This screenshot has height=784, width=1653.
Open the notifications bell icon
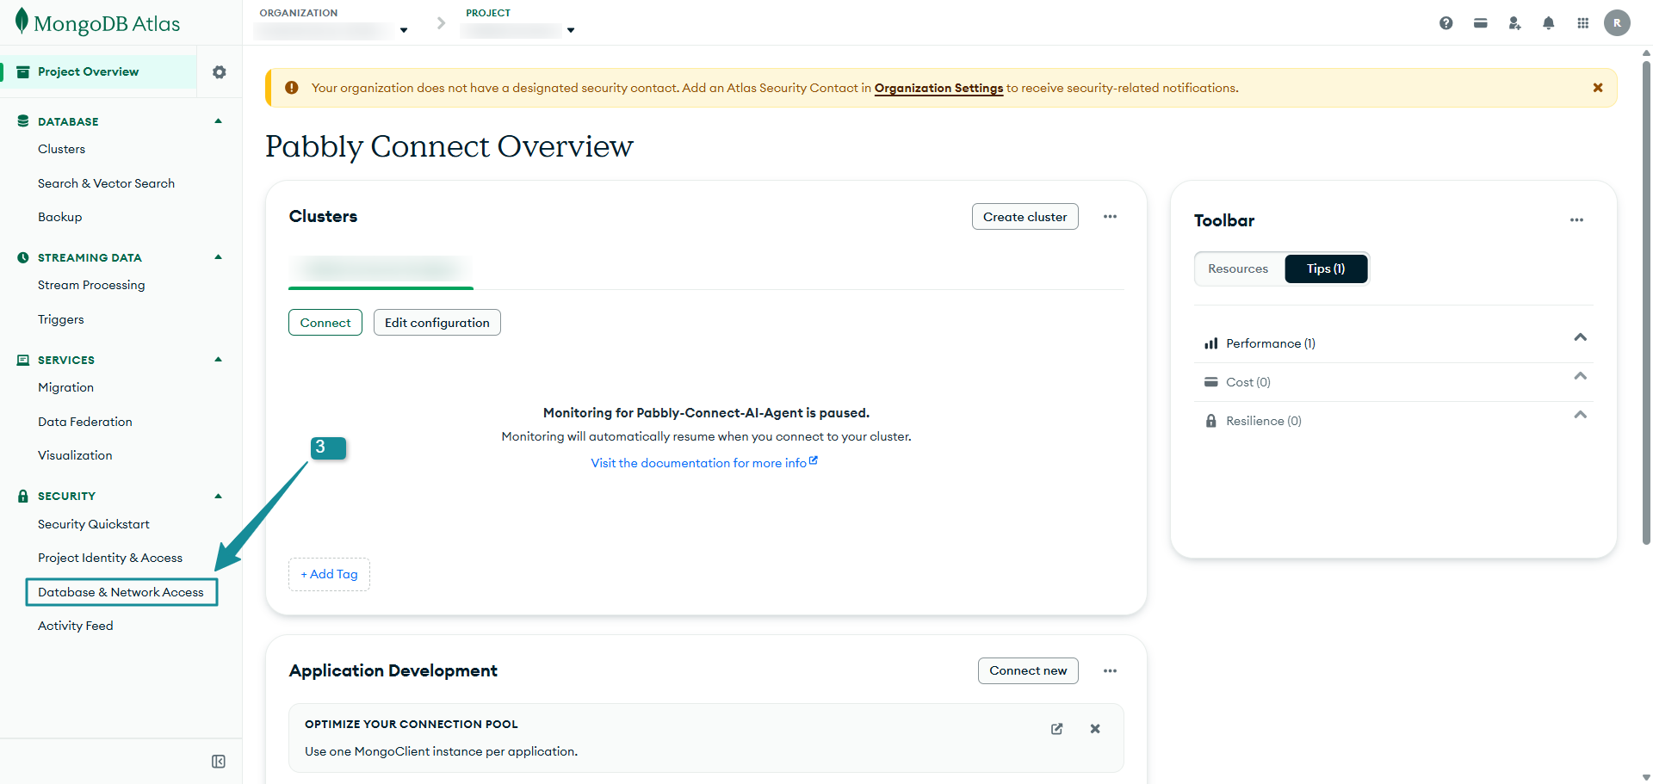[x=1548, y=23]
